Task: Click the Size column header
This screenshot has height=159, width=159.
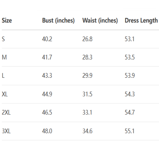Action: pyautogui.click(x=7, y=21)
